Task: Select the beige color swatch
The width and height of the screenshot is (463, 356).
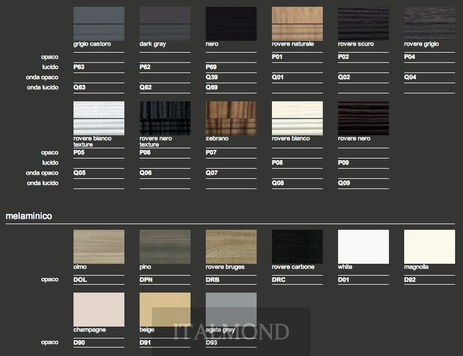Action: tap(165, 310)
